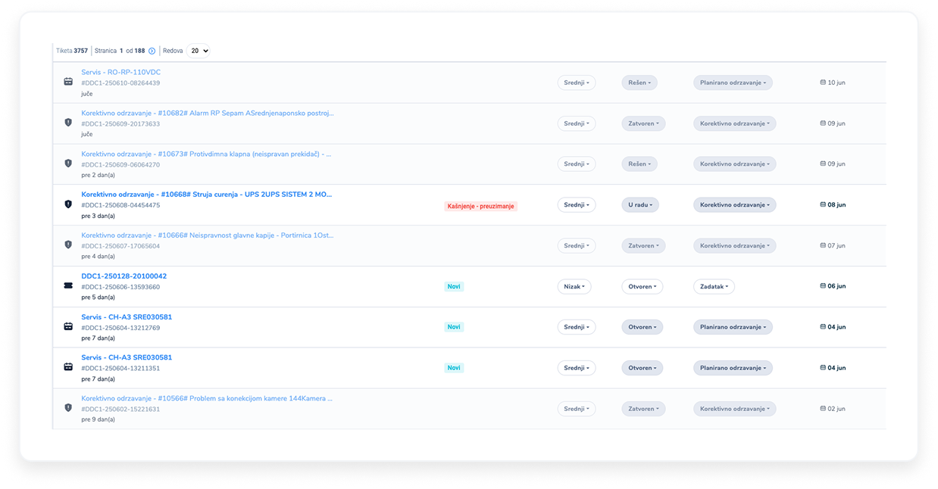
Task: Click shield icon of ticket #10682 Alarm RP Sepam
Action: [68, 123]
